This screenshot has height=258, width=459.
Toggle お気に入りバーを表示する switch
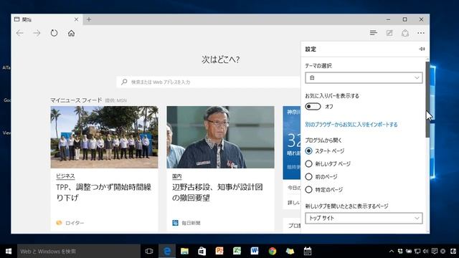point(313,107)
